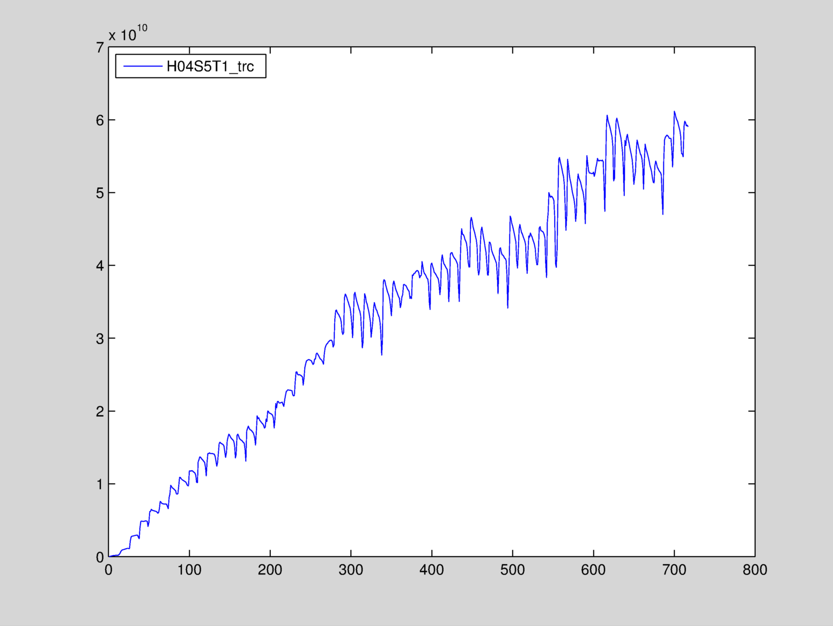Pick x-axis tick label 400

click(x=432, y=570)
